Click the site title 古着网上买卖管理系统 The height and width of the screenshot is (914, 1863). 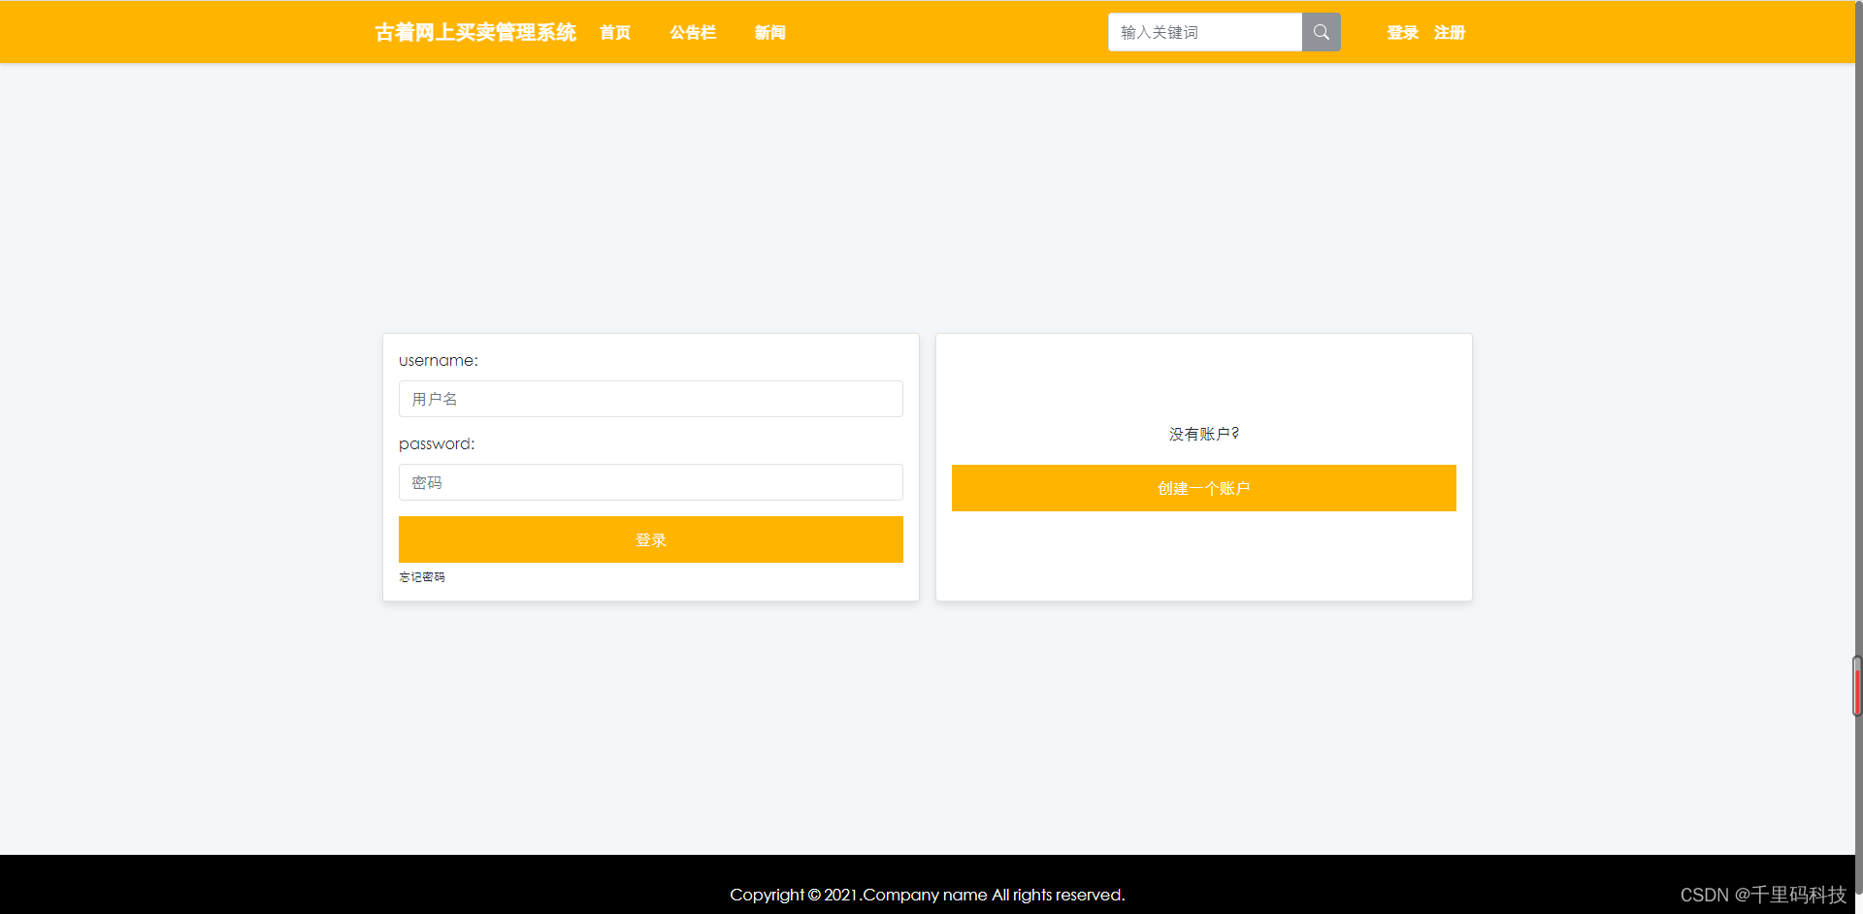[475, 32]
